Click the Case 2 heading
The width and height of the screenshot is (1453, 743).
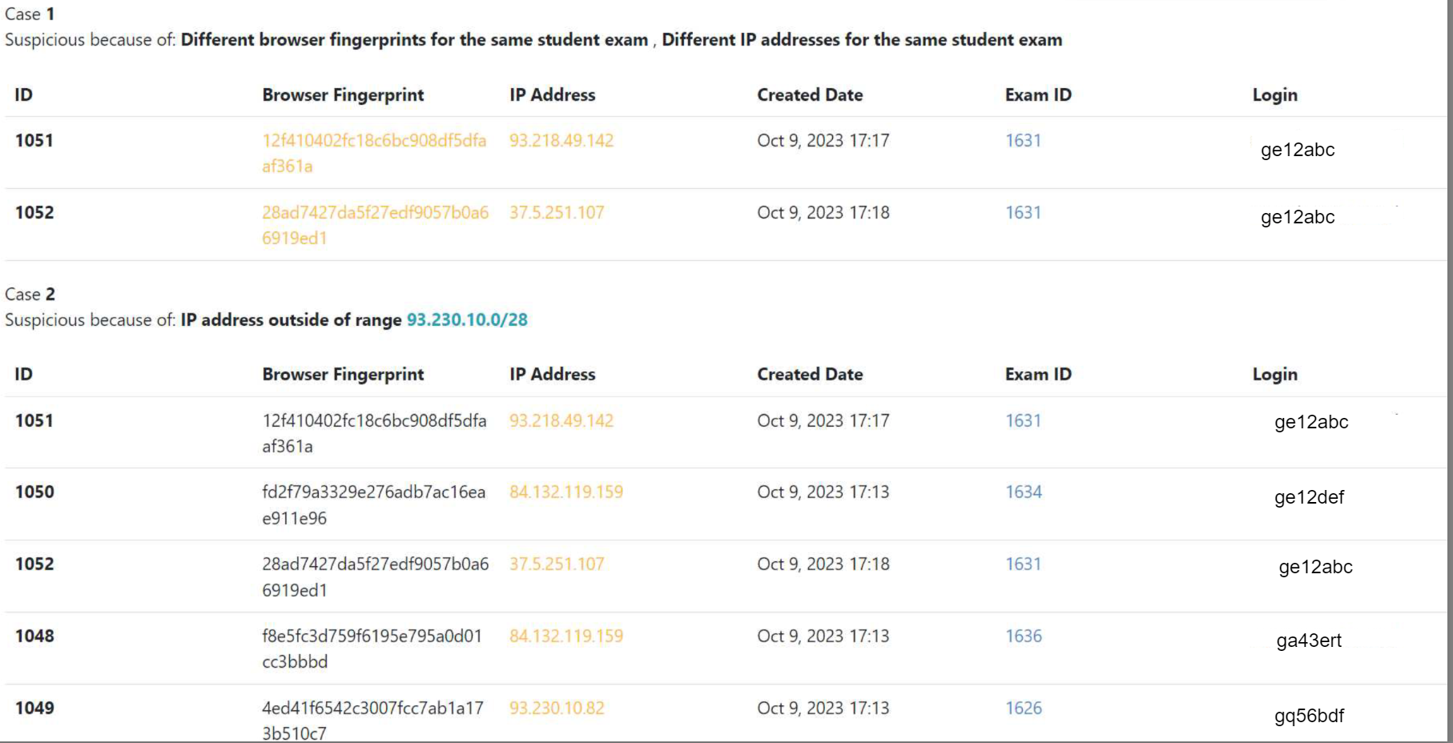tap(30, 294)
